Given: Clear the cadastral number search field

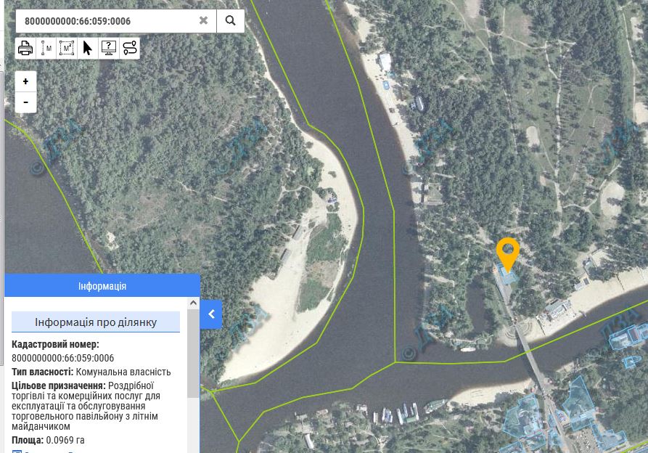Looking at the screenshot, I should tap(204, 20).
